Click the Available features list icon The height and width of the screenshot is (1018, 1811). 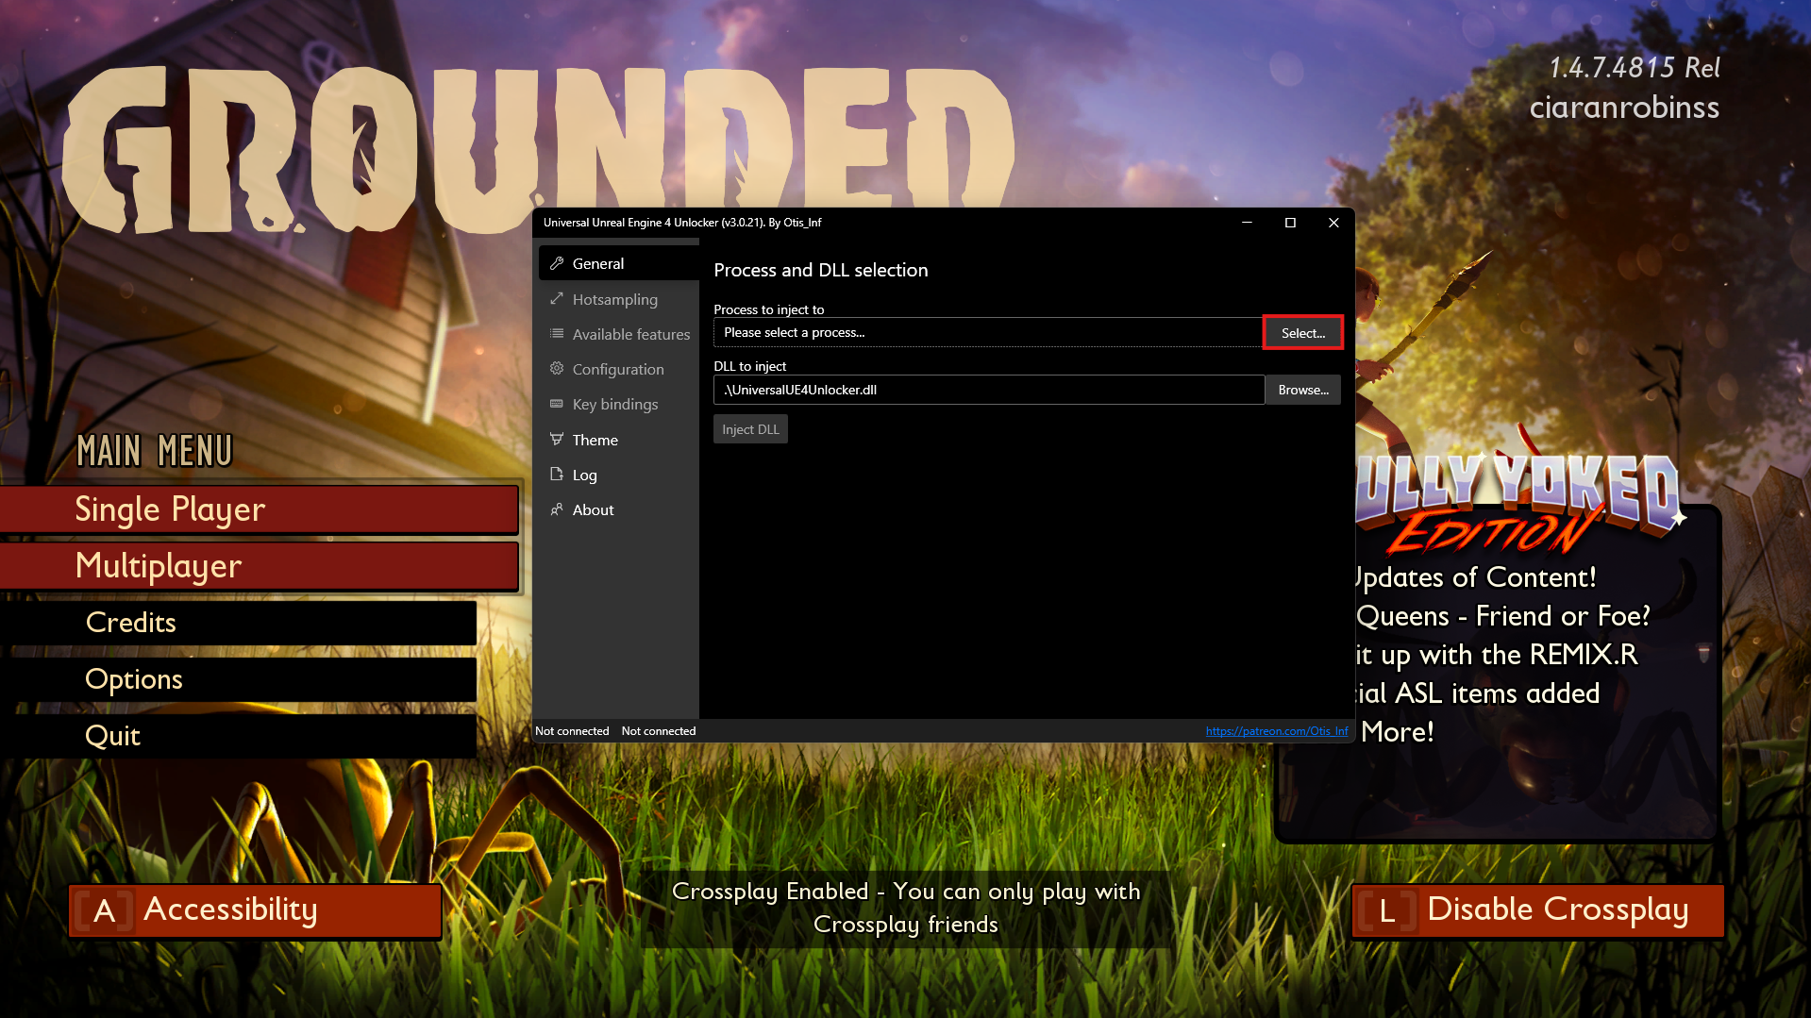pos(557,333)
